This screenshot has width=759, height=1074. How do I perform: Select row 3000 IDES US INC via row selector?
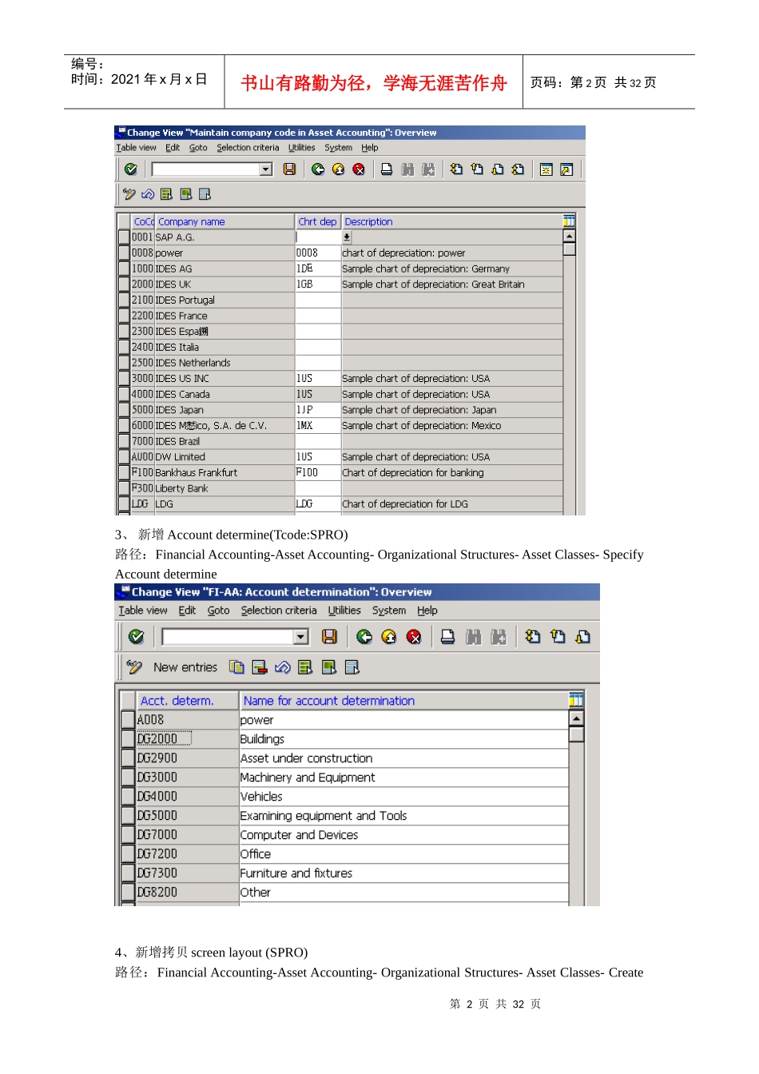pos(124,379)
